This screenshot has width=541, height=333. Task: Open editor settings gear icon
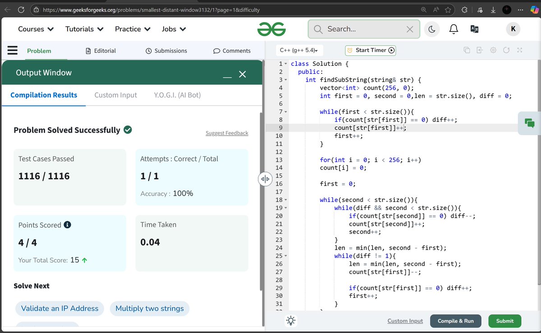493,50
